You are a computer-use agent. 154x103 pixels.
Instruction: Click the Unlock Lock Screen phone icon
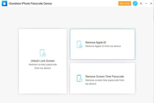coord(43,53)
